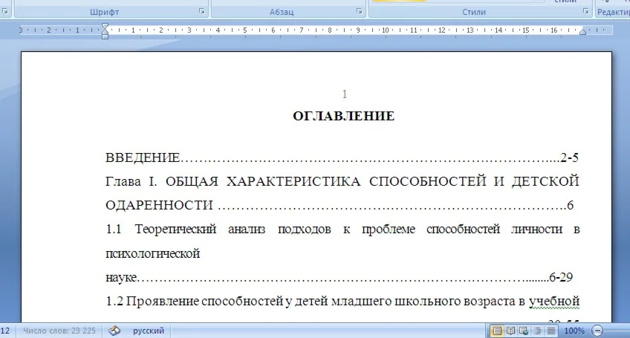Click the word Теоретический

tap(175, 229)
